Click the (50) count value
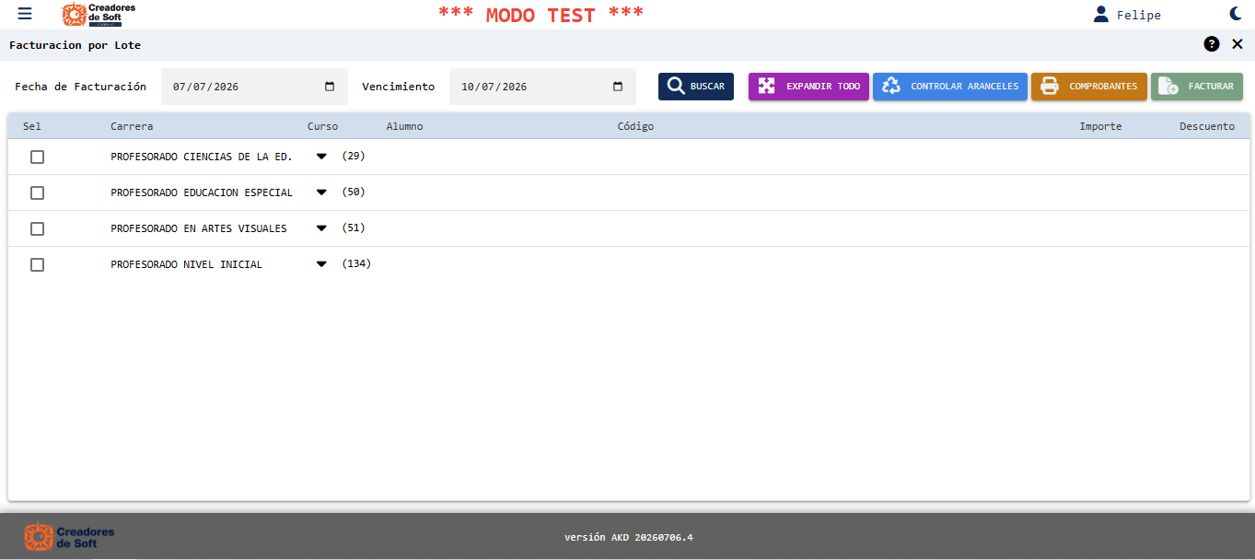 [x=354, y=192]
